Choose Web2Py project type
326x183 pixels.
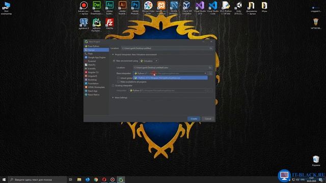point(92,65)
